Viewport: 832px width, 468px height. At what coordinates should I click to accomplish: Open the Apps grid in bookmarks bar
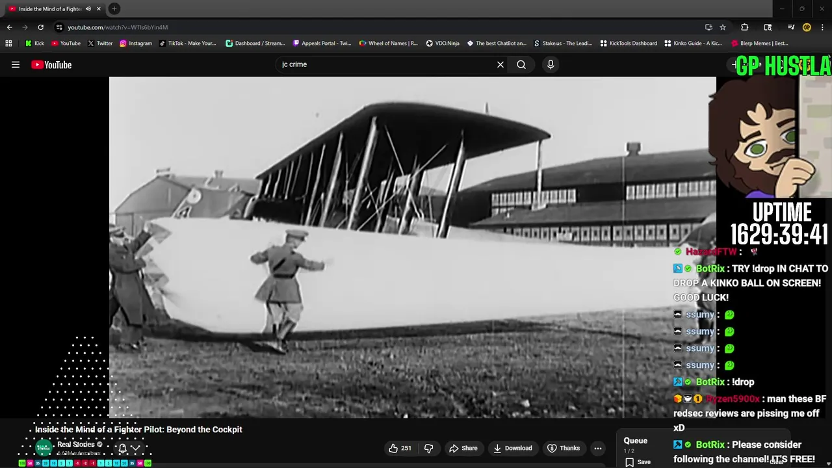coord(8,44)
